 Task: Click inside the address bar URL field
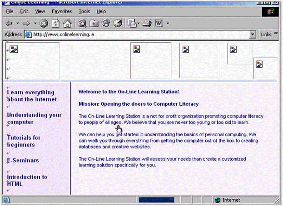(136, 34)
